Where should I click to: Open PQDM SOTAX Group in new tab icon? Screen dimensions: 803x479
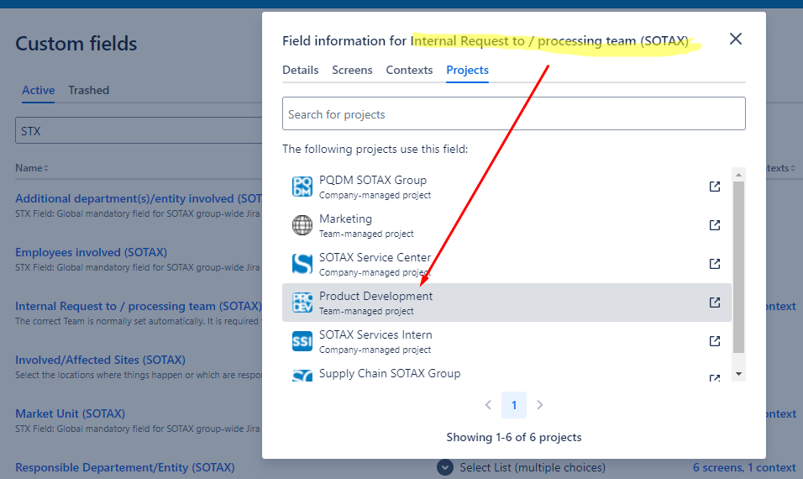point(715,187)
